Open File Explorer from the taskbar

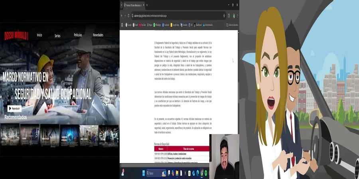tap(177, 173)
